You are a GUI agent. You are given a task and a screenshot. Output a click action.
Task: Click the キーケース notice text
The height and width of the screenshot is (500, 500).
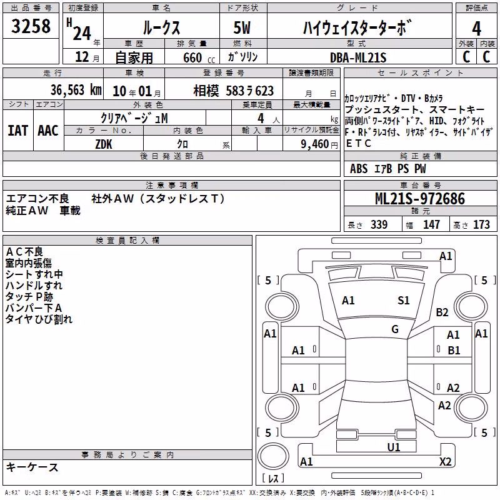[32, 467]
